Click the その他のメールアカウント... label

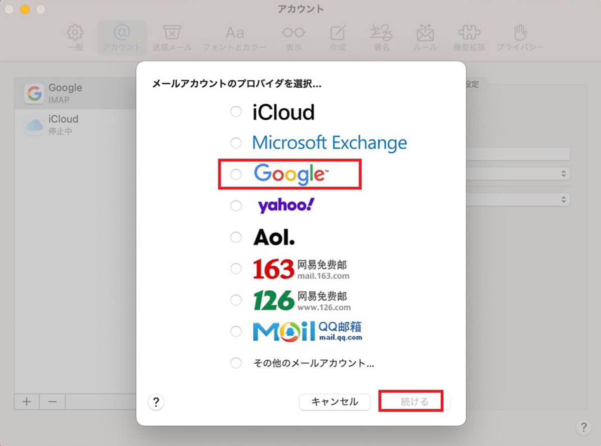click(x=314, y=363)
